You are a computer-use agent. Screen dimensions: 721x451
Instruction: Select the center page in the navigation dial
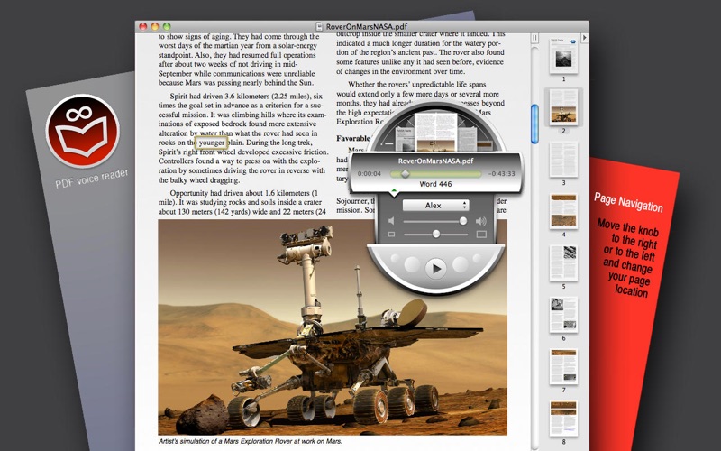(x=435, y=132)
